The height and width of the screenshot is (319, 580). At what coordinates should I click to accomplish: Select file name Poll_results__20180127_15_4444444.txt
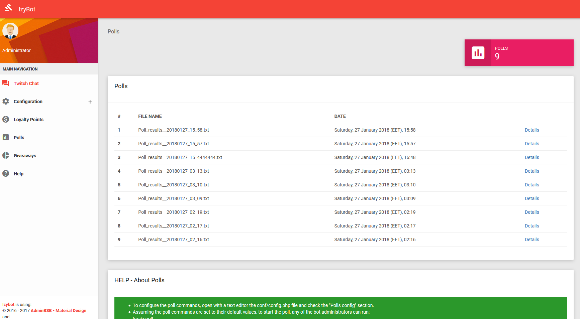coord(180,157)
